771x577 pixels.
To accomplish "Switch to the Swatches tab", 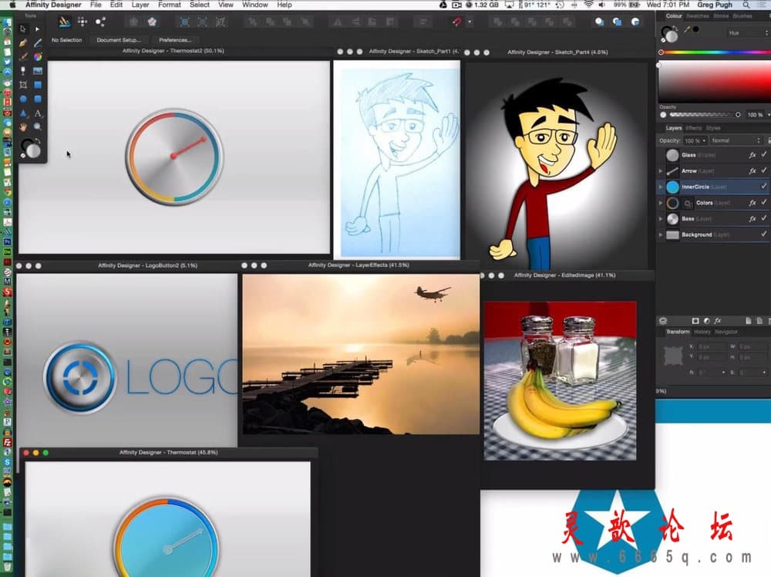I will point(697,16).
